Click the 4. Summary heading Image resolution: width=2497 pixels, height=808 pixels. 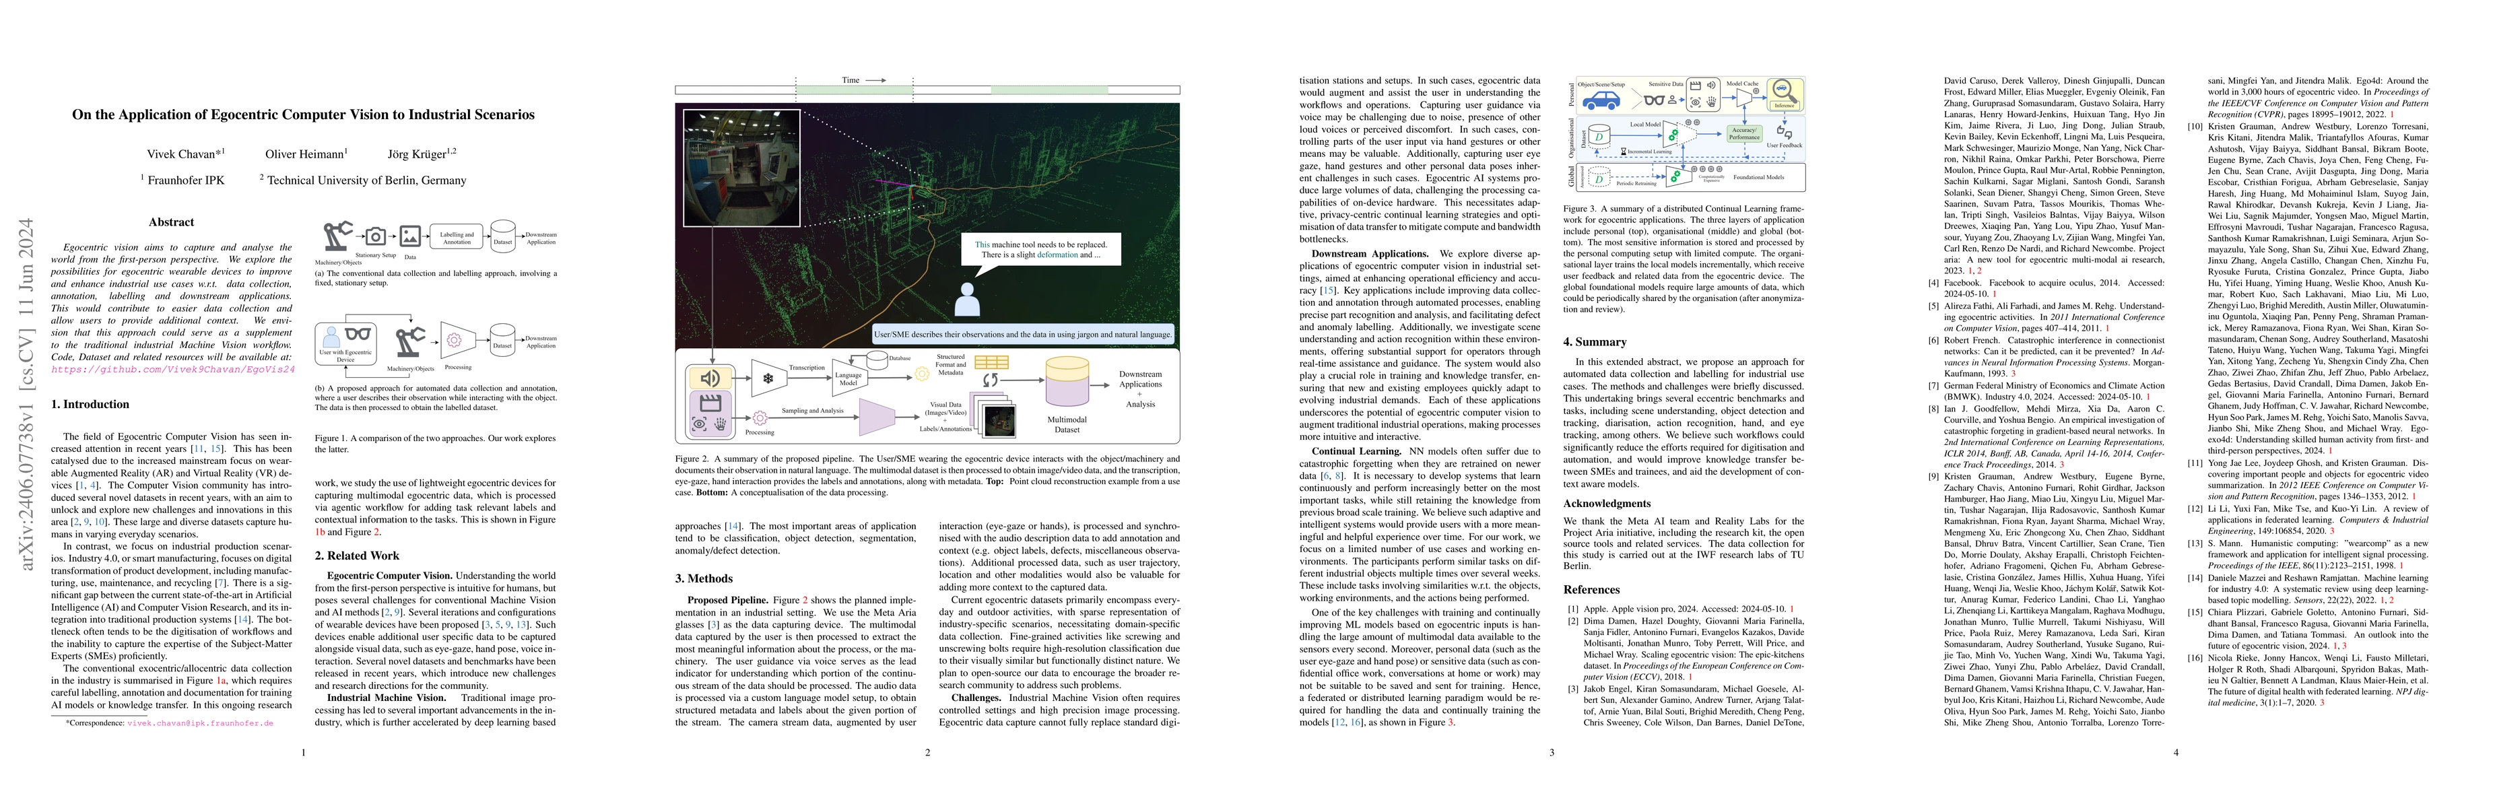click(x=1595, y=342)
